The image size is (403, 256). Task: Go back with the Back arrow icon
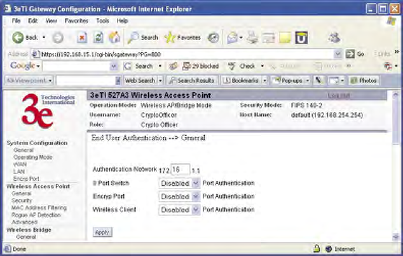coord(18,38)
